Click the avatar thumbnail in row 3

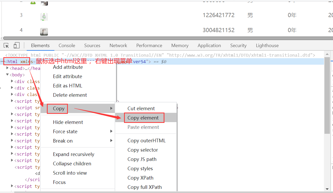(x=44, y=17)
